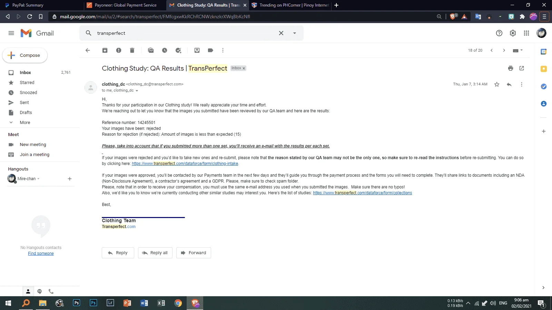Screen dimensions: 552x310
Task: Reply using arrow icon beside date
Action: pyautogui.click(x=509, y=84)
